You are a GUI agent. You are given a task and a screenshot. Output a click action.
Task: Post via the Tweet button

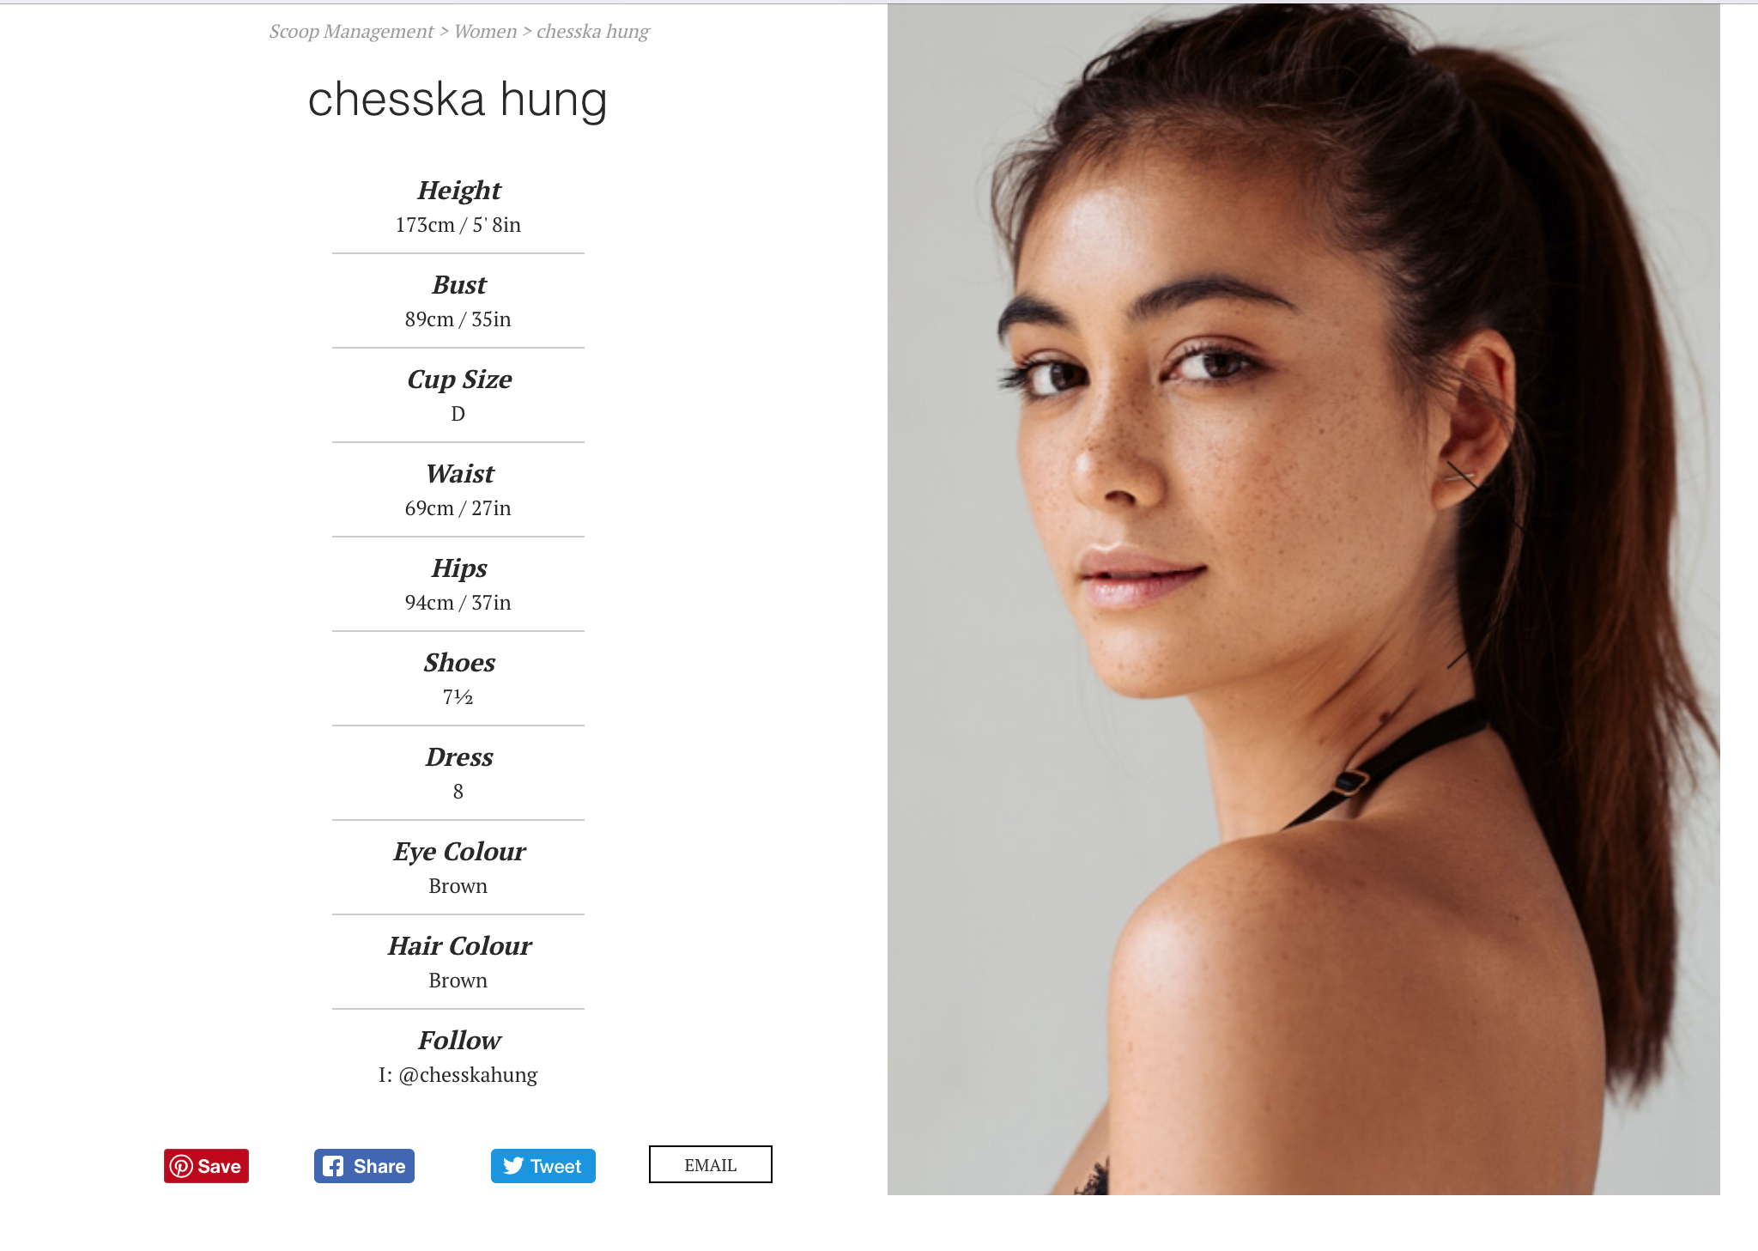pos(543,1166)
